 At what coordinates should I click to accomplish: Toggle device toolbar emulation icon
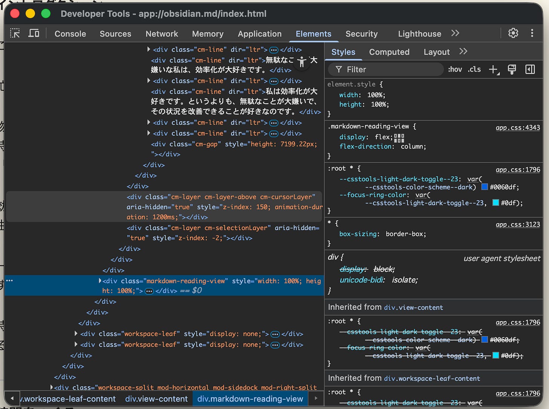[x=34, y=34]
